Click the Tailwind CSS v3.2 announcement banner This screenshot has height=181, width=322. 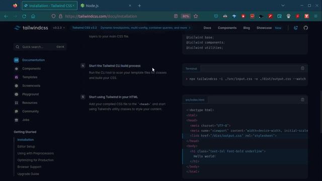(131, 28)
